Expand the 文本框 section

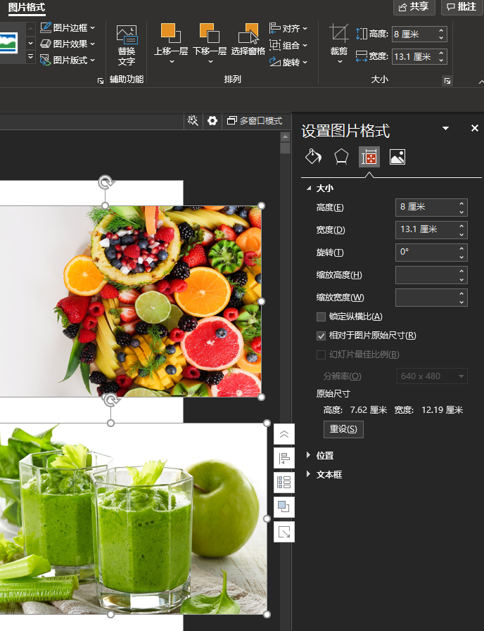[x=309, y=474]
